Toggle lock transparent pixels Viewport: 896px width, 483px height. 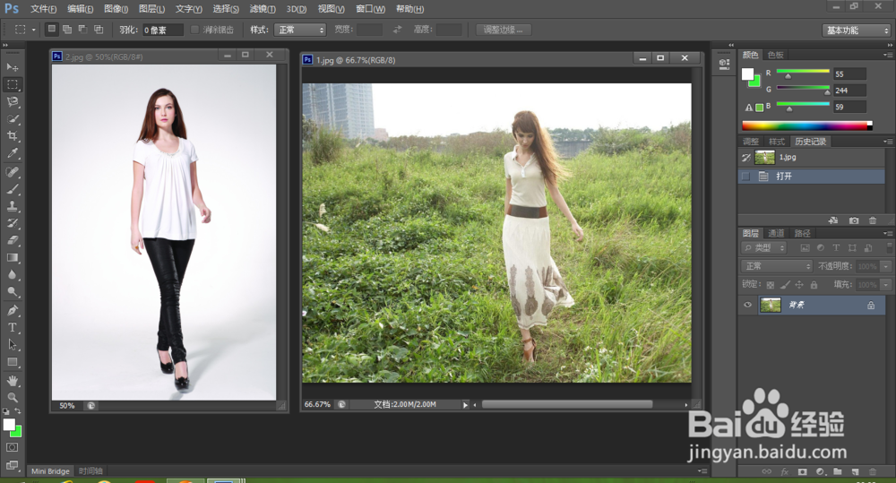[x=771, y=285]
